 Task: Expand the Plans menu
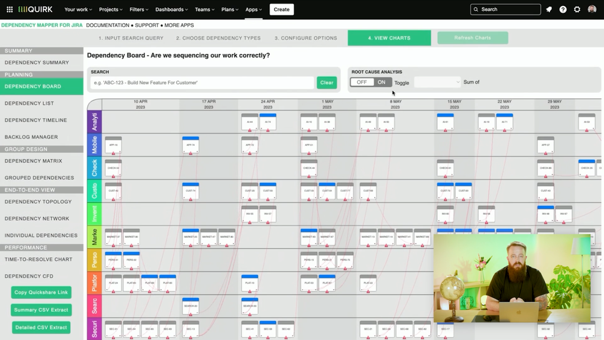(230, 9)
